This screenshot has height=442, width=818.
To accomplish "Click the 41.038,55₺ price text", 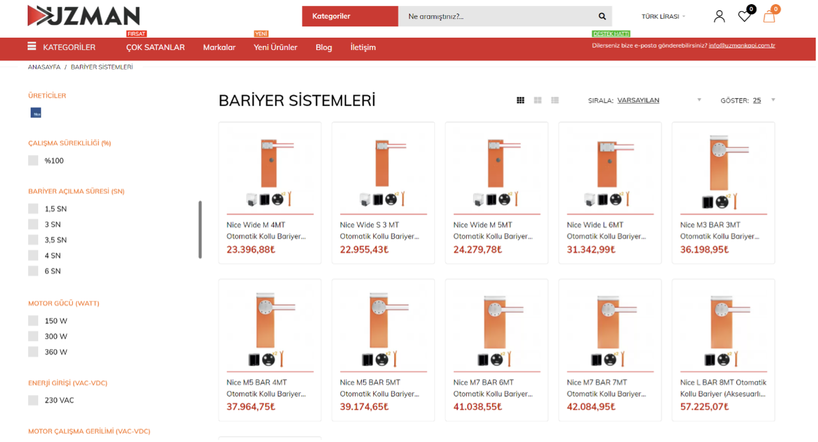I will [x=478, y=407].
